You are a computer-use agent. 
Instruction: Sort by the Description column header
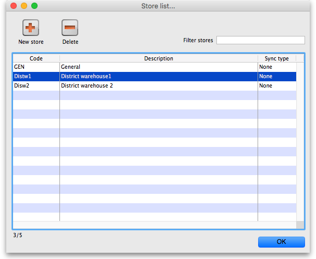[159, 58]
